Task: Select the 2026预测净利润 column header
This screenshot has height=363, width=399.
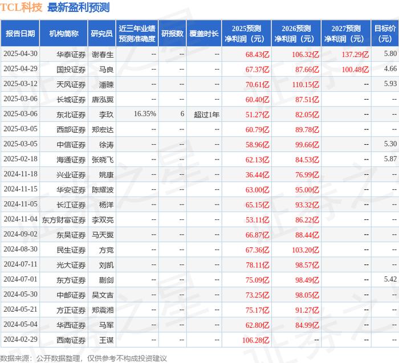Action: (296, 34)
